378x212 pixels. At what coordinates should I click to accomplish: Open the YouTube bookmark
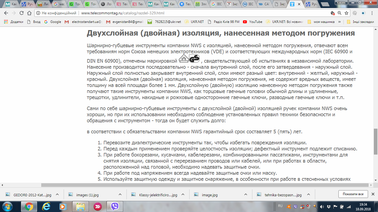coord(253,22)
